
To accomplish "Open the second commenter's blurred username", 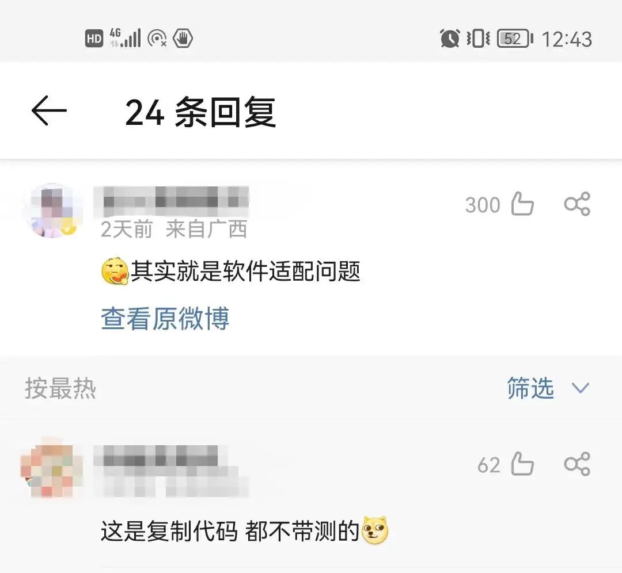I will tap(161, 456).
